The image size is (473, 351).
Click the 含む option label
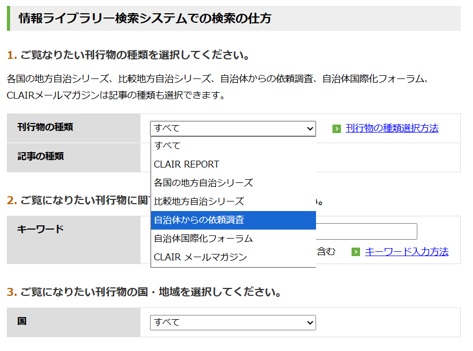[326, 252]
